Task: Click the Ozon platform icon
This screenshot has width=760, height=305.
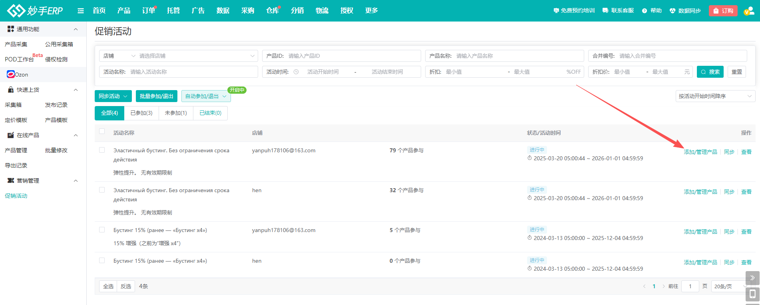Action: [11, 75]
